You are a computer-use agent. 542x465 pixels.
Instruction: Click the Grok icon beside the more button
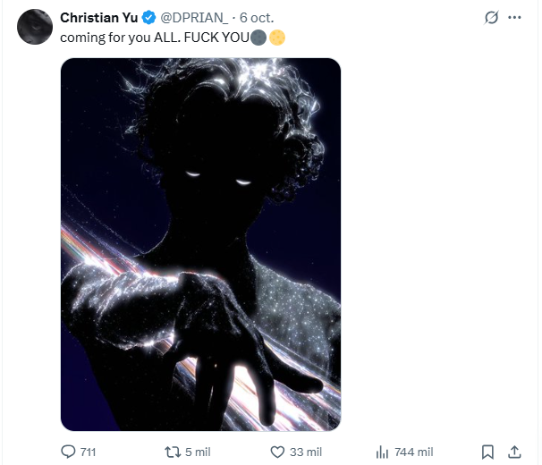click(x=490, y=18)
